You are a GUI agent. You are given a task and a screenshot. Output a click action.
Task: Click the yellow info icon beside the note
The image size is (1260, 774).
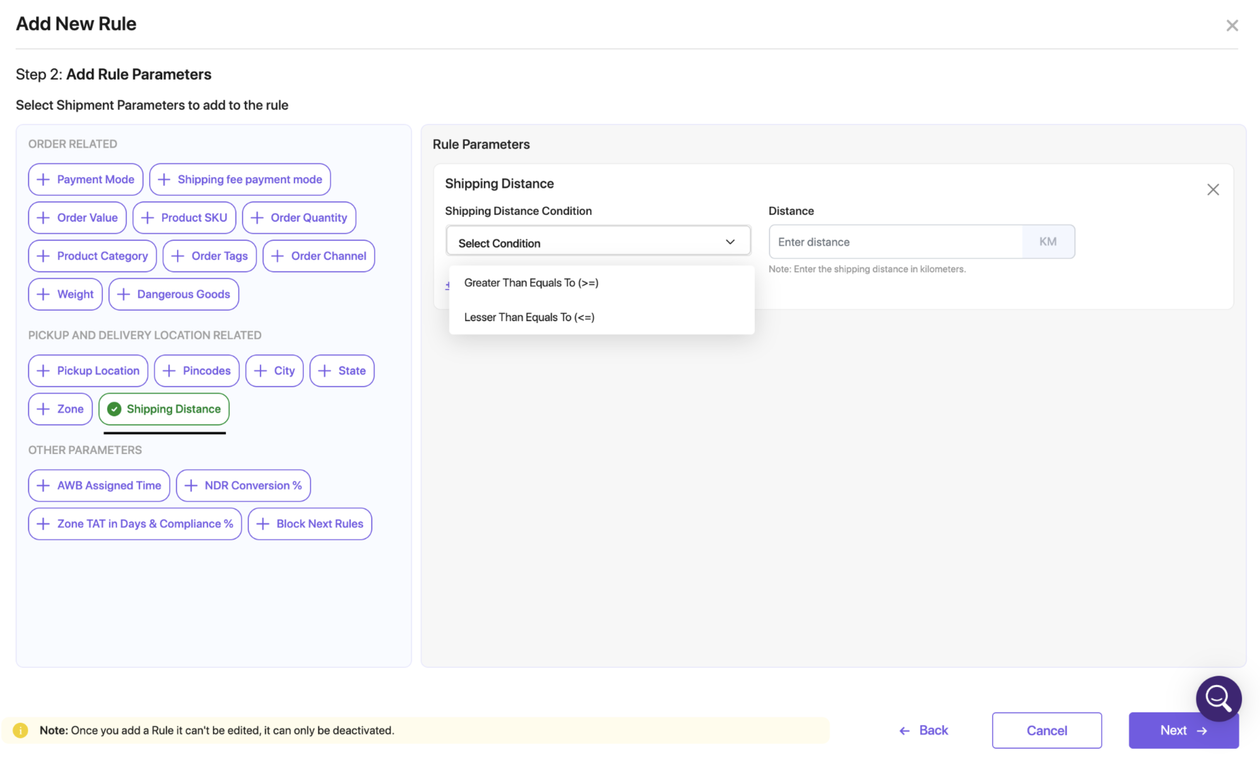(21, 731)
